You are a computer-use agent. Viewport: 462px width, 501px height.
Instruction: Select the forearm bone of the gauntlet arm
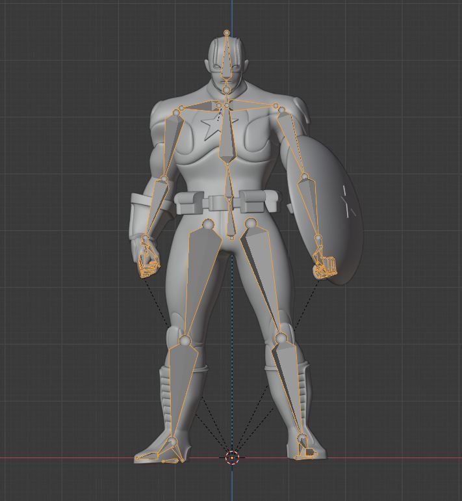157,208
